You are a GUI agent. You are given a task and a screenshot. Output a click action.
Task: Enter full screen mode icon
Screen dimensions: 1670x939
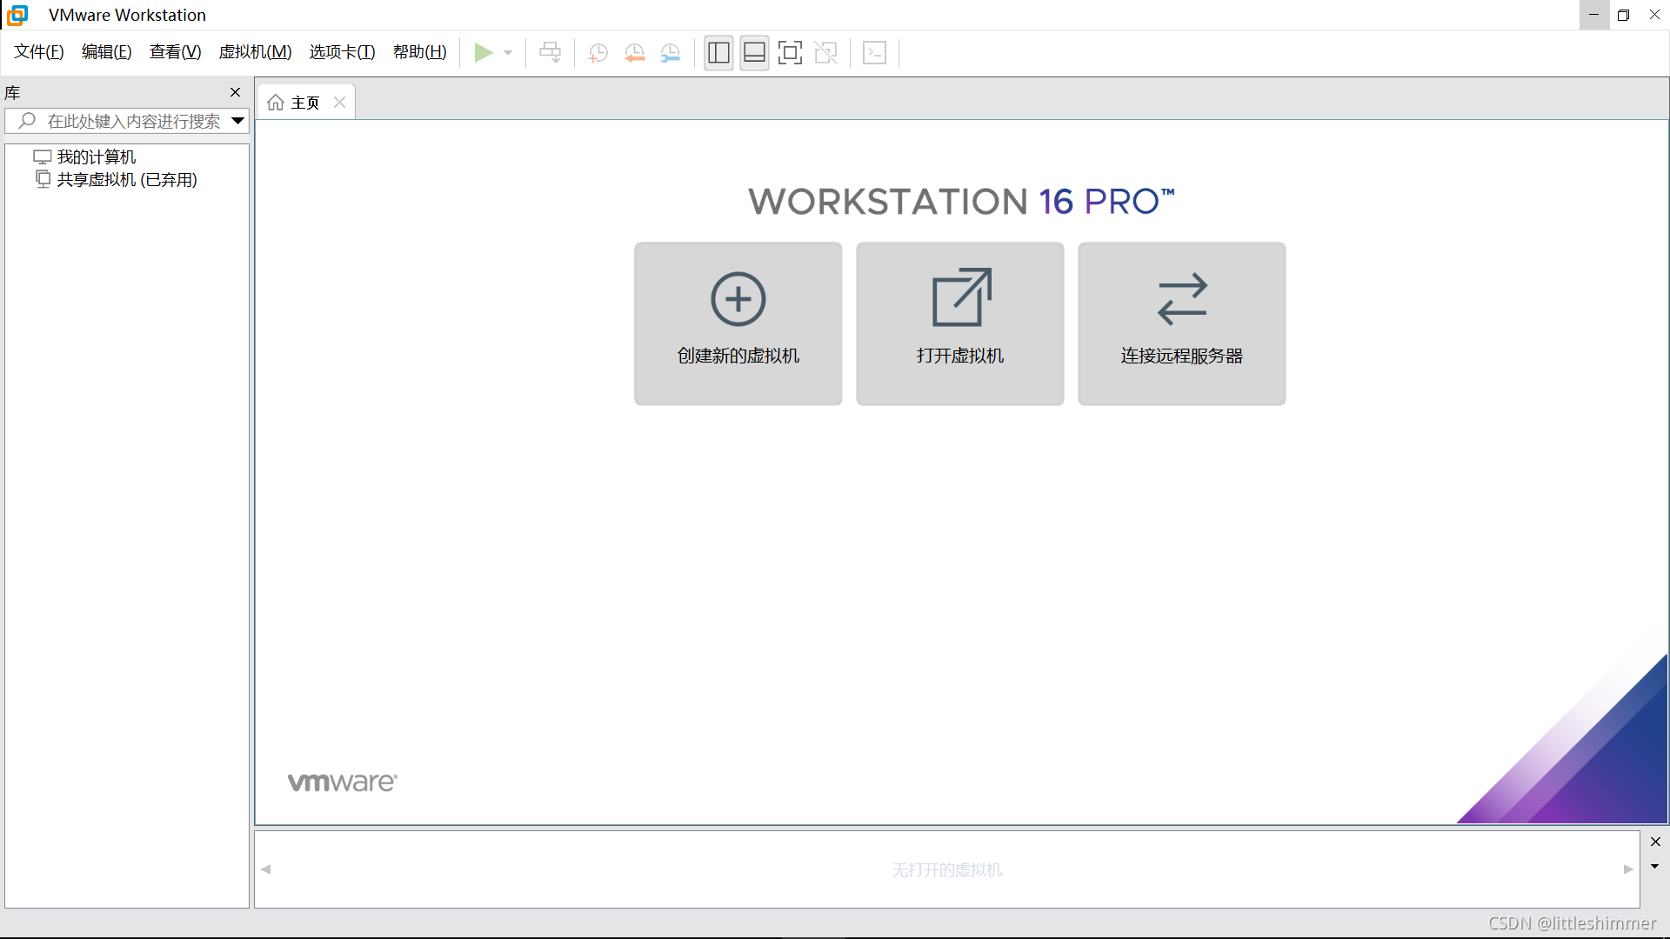(790, 53)
